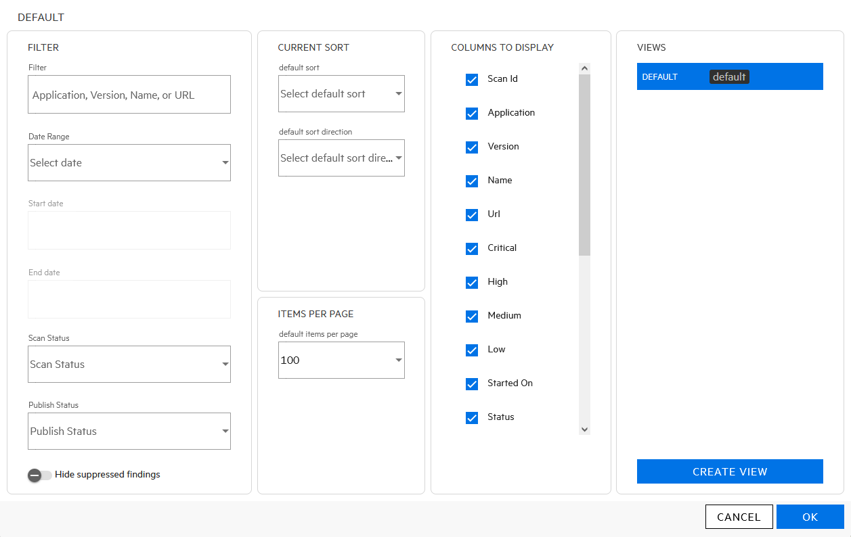The width and height of the screenshot is (851, 537).
Task: Uncheck the Application column checkbox
Action: click(472, 114)
